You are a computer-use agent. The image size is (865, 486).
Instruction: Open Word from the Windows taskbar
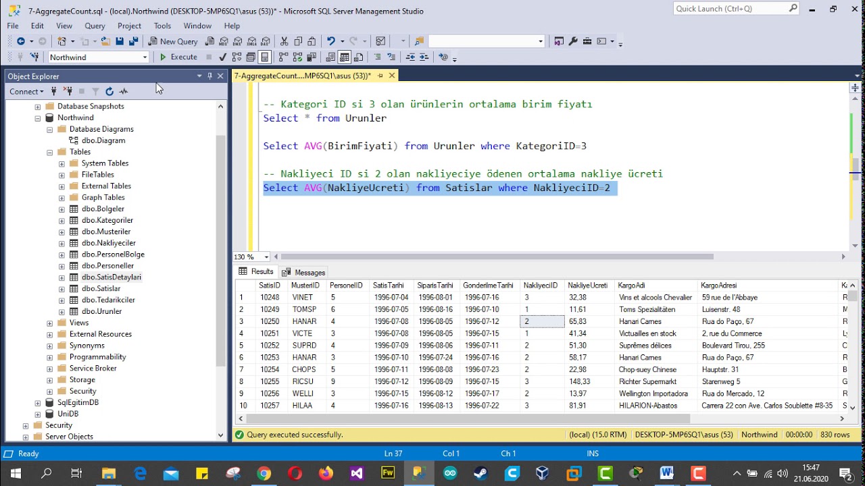point(667,473)
